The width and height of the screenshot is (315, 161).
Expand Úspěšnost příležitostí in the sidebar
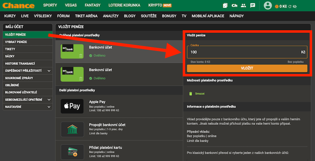point(49,71)
